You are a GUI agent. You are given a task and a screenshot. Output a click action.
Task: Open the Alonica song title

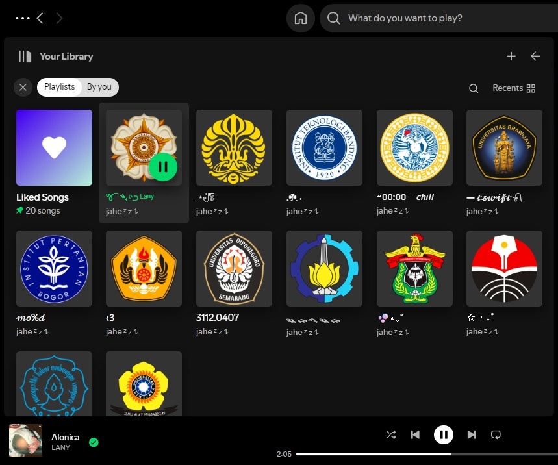[66, 437]
